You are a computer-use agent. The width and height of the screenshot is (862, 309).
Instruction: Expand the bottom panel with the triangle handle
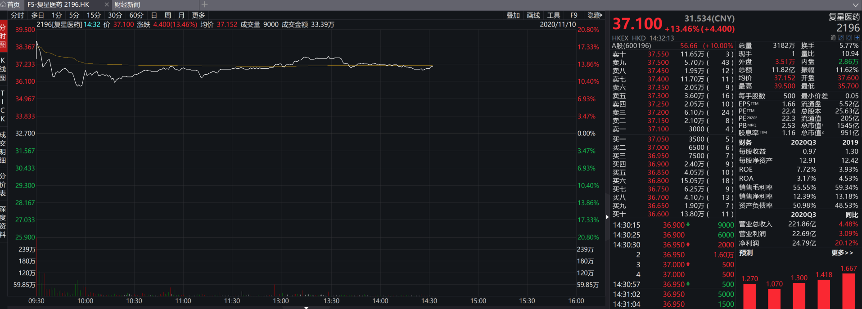pyautogui.click(x=306, y=308)
